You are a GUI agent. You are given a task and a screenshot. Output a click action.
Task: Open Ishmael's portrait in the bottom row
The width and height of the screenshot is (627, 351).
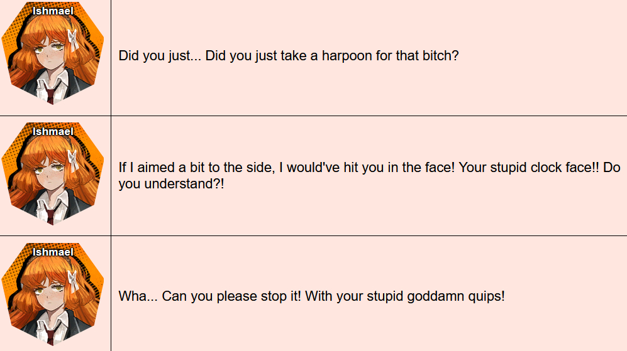tap(53, 294)
